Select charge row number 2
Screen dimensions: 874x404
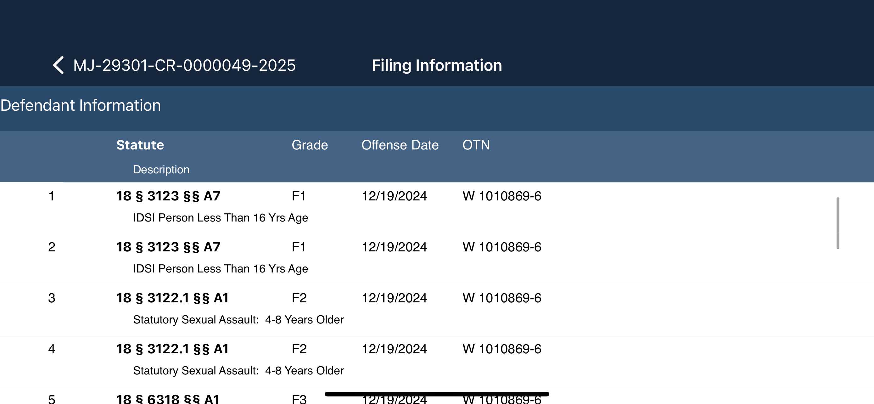[437, 259]
